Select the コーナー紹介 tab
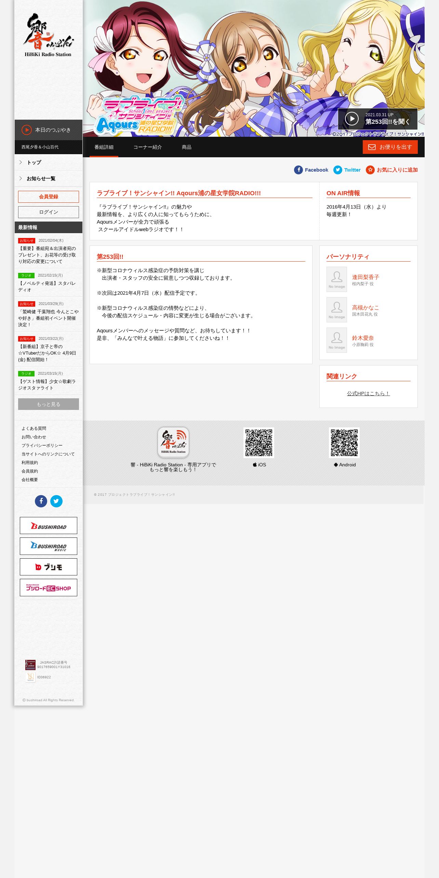 pos(148,147)
